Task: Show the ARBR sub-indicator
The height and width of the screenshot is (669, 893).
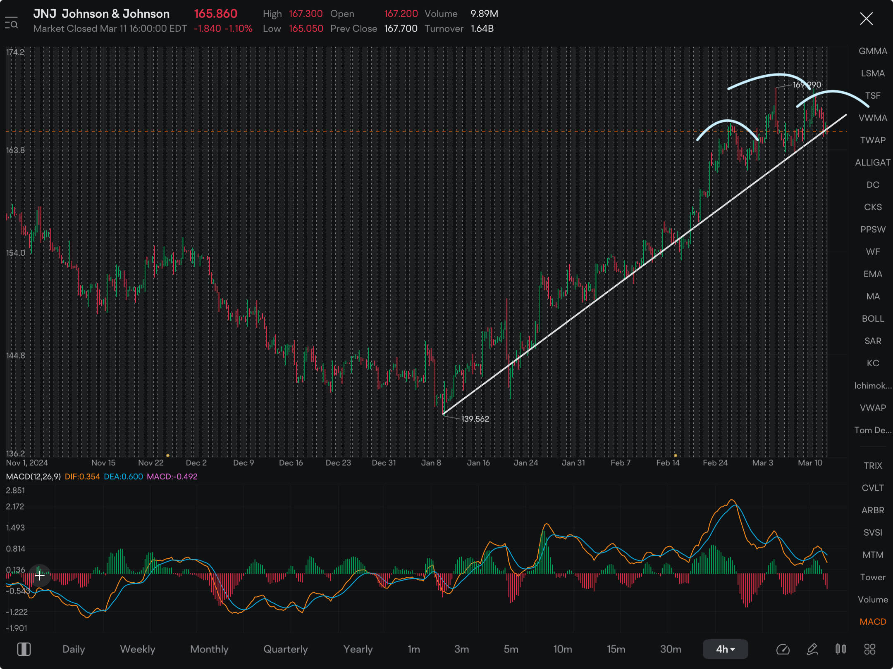Action: tap(873, 510)
